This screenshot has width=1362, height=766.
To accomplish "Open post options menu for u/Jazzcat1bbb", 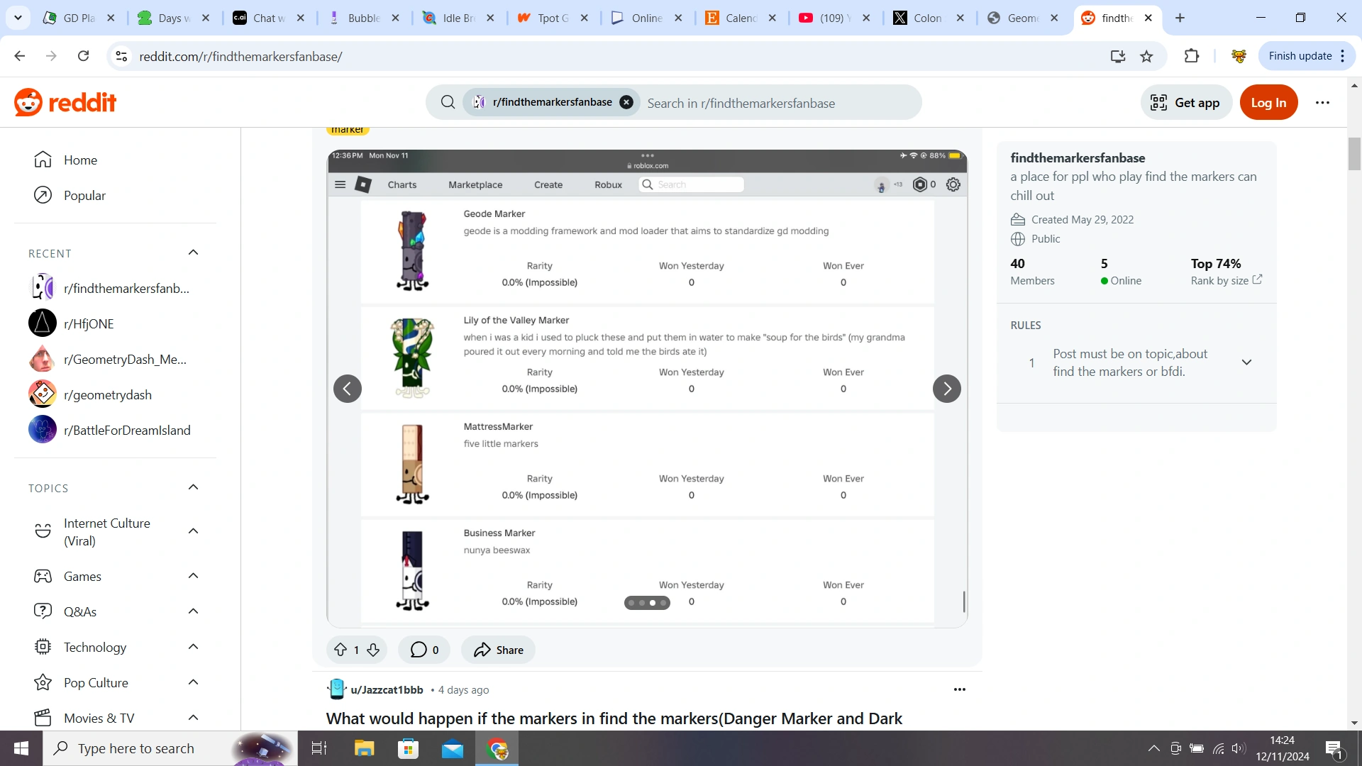I will 959,689.
